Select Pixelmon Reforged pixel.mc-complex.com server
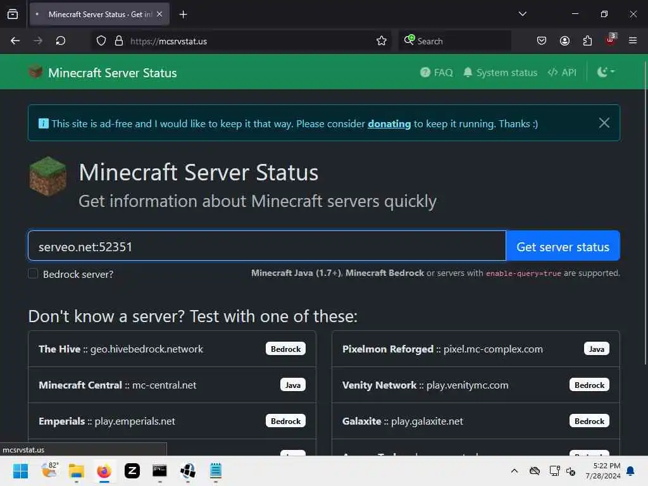Viewport: 648px width, 486px height. 476,349
